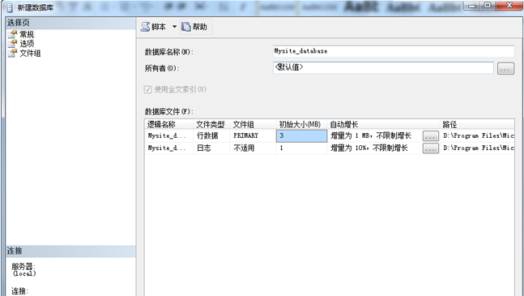
Task: Open autogrowth settings for 日志 row
Action: [431, 148]
